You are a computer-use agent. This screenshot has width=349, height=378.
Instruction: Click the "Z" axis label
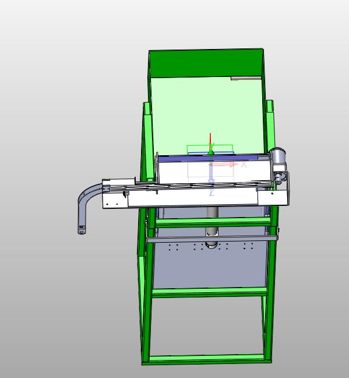pyautogui.click(x=211, y=192)
